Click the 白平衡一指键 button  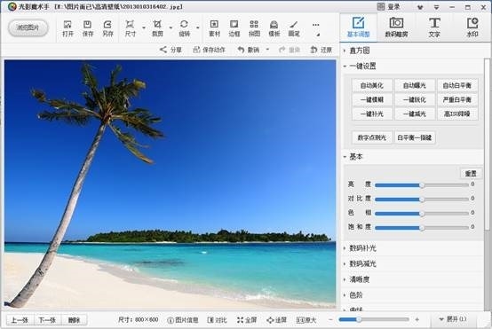(415, 137)
